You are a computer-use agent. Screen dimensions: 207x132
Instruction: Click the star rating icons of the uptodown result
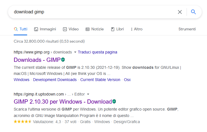click(x=23, y=122)
